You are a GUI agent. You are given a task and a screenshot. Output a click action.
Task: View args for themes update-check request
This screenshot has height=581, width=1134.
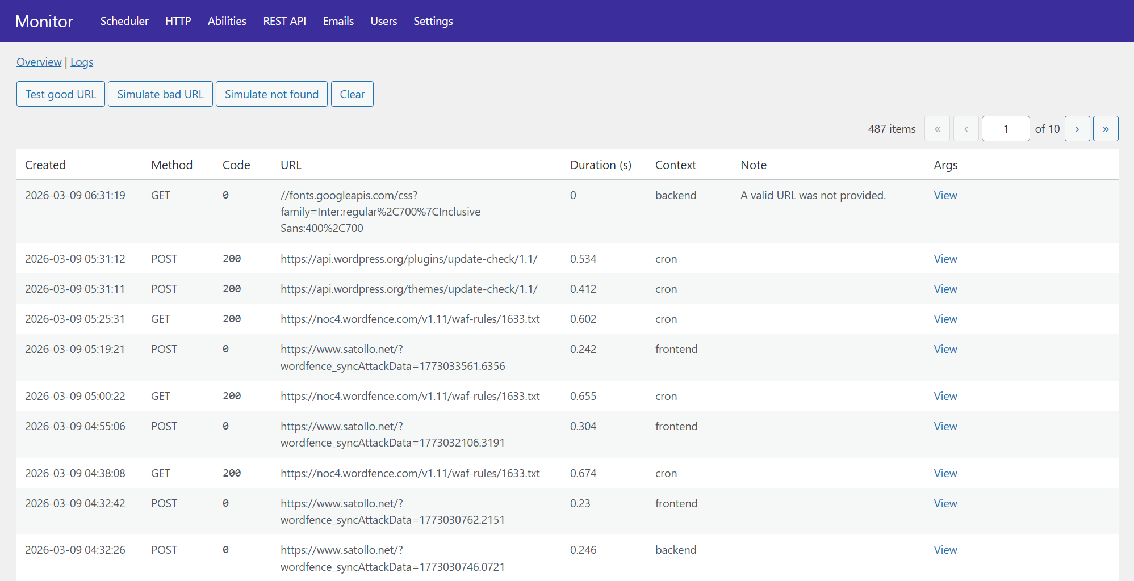pos(945,289)
